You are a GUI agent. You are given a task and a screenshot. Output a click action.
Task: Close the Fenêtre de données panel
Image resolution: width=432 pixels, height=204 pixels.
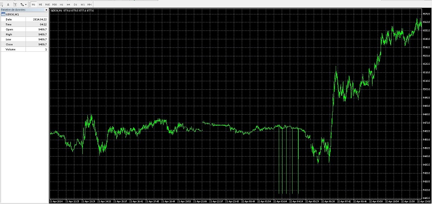[46, 10]
